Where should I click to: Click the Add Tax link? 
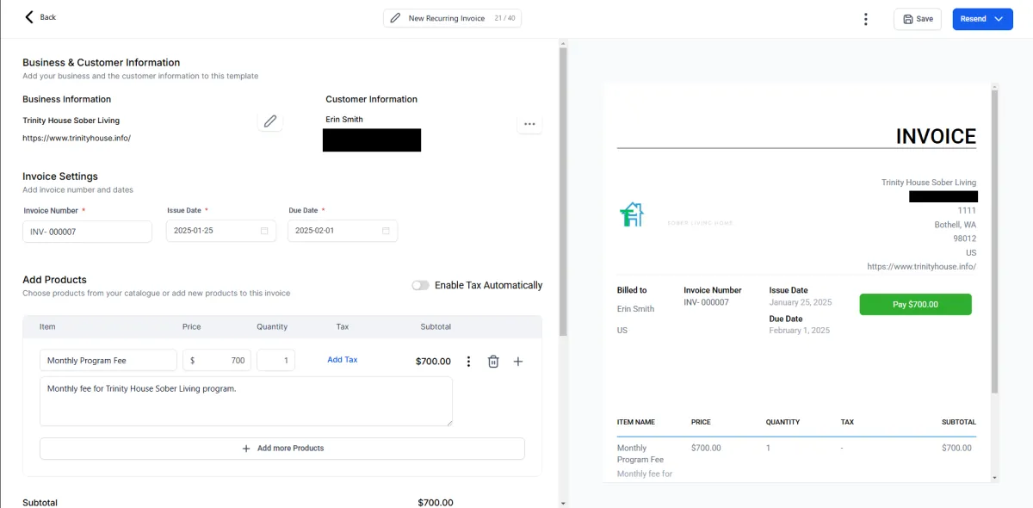coord(343,360)
